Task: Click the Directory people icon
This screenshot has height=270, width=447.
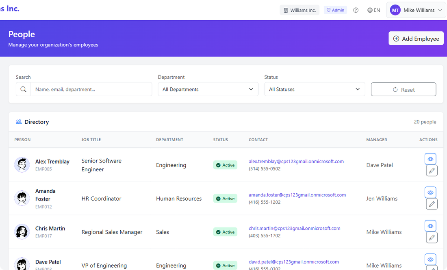Action: point(19,121)
